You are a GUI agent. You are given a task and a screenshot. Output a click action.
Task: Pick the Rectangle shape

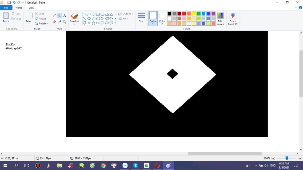(98, 14)
